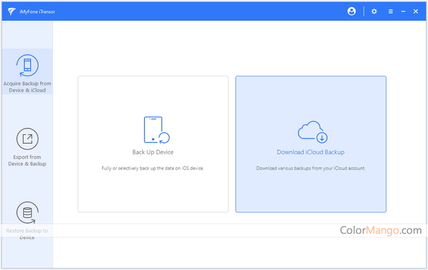Click the phone icon on Back Up Device card
This screenshot has width=428, height=270.
point(156,130)
